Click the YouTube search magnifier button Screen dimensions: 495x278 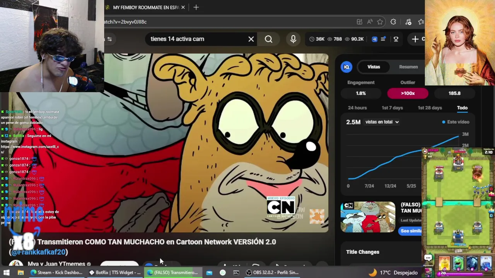click(268, 39)
